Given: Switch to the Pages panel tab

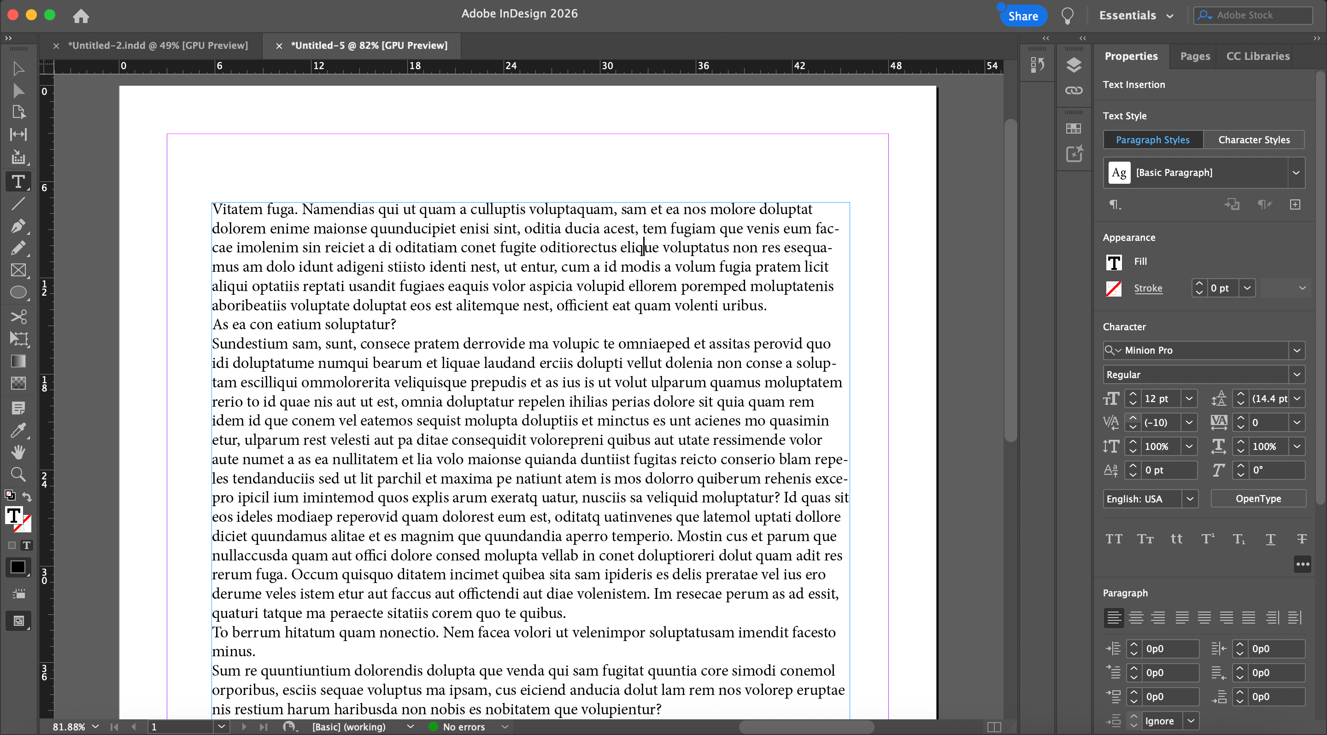Looking at the screenshot, I should pyautogui.click(x=1195, y=56).
